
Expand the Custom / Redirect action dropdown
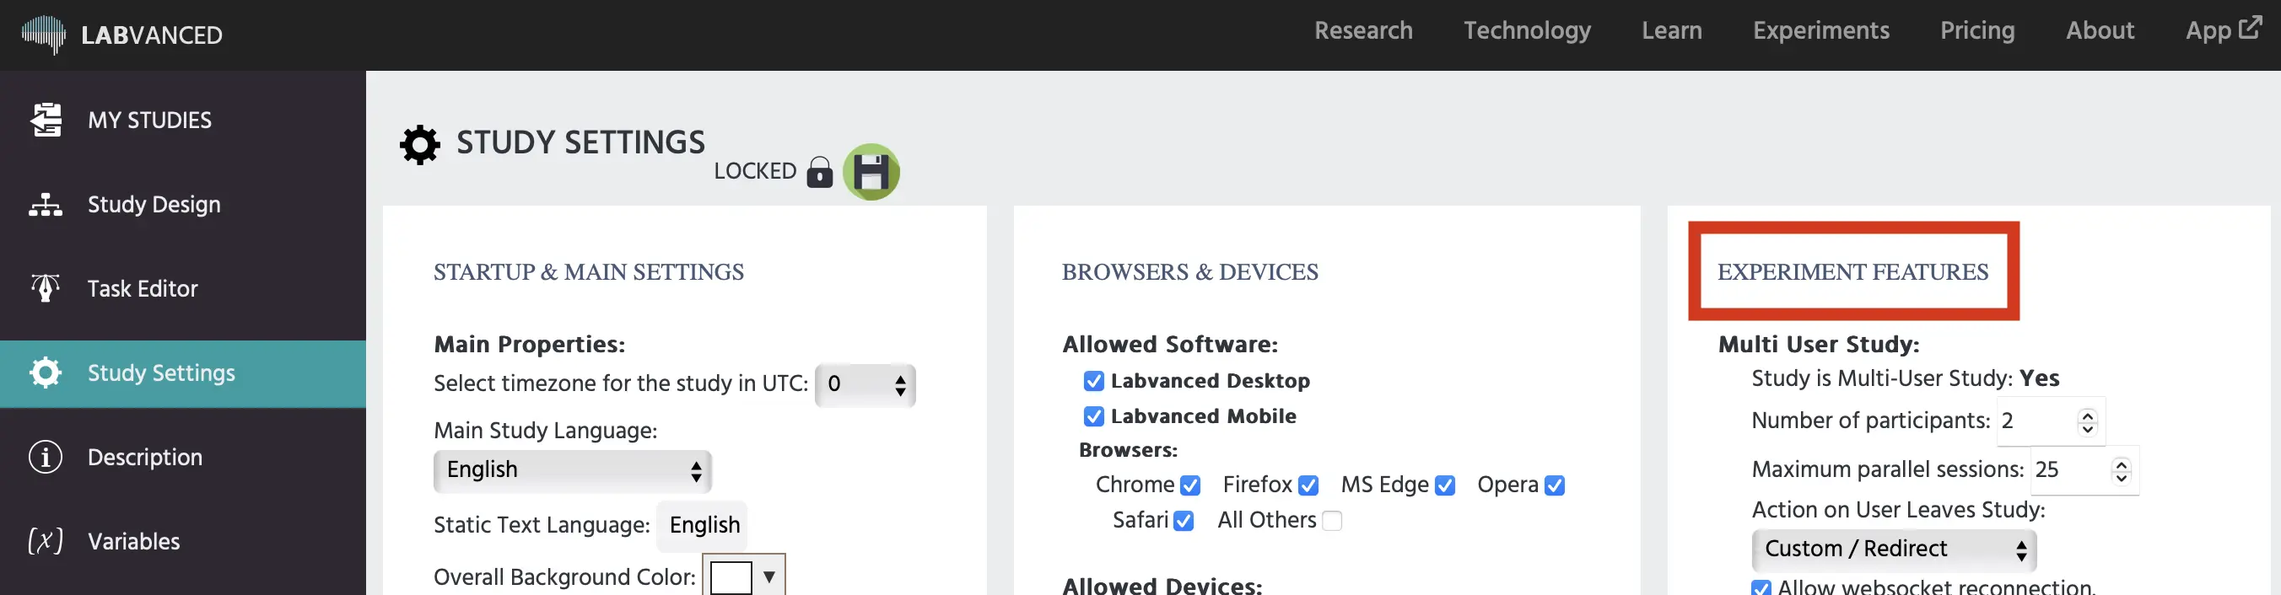(x=1893, y=549)
